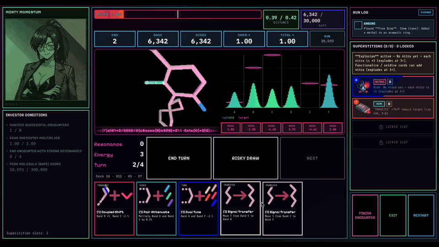Play the Pair Attenuate scale card

[x=156, y=209]
